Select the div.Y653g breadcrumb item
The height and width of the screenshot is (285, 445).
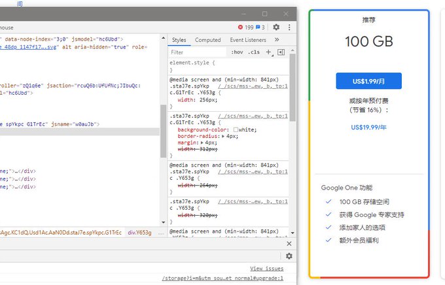point(139,233)
